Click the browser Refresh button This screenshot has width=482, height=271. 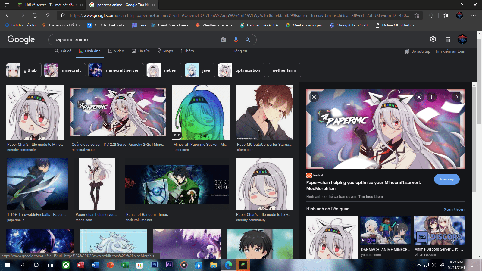[x=35, y=15]
